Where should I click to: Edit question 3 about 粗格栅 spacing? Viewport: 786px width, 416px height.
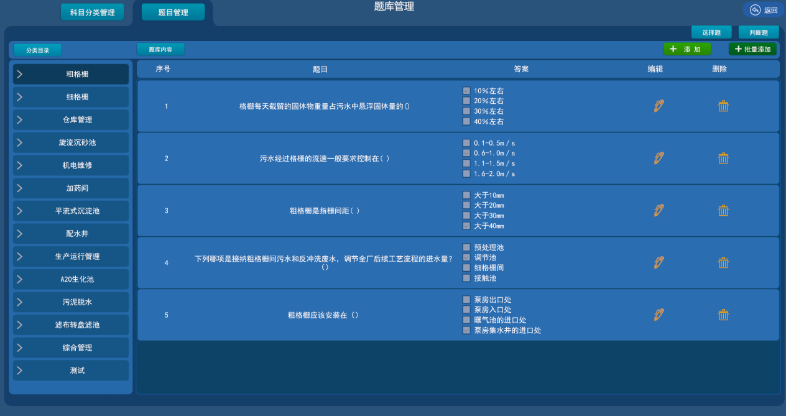[659, 210]
